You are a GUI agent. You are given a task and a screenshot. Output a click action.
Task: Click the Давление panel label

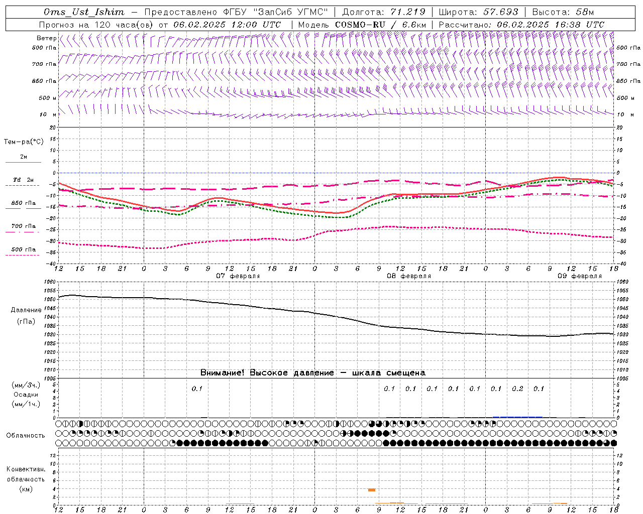tap(26, 310)
